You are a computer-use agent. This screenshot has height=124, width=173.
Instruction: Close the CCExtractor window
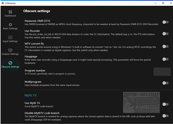tap(171, 3)
